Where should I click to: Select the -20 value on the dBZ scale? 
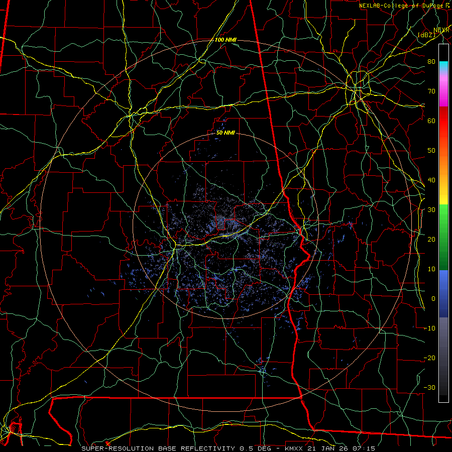point(429,358)
